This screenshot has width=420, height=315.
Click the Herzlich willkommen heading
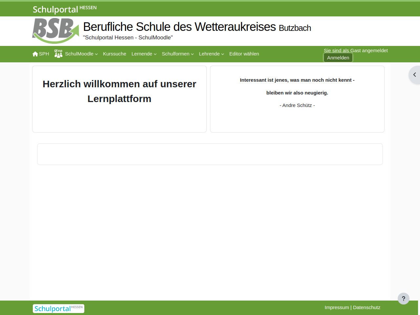pyautogui.click(x=119, y=91)
